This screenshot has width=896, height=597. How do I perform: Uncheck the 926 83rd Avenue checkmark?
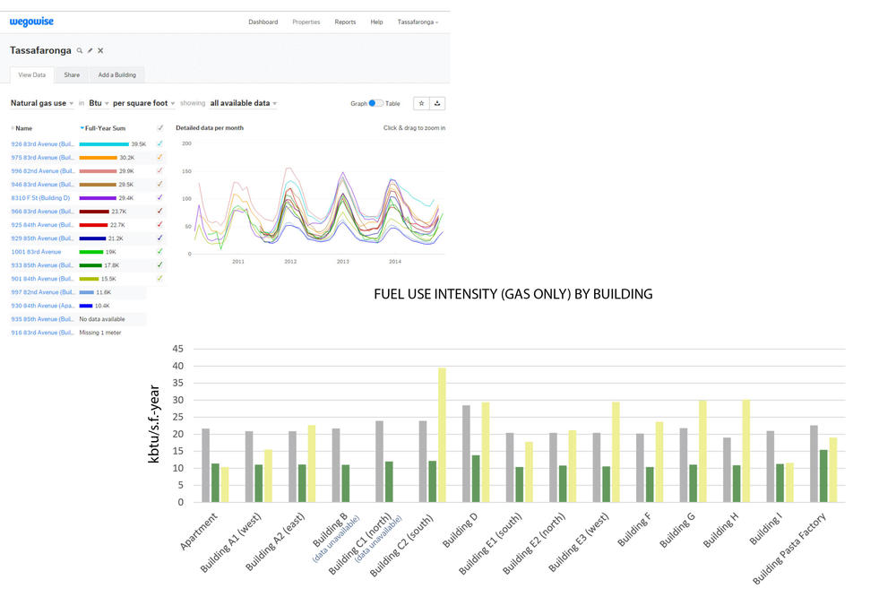[x=159, y=143]
